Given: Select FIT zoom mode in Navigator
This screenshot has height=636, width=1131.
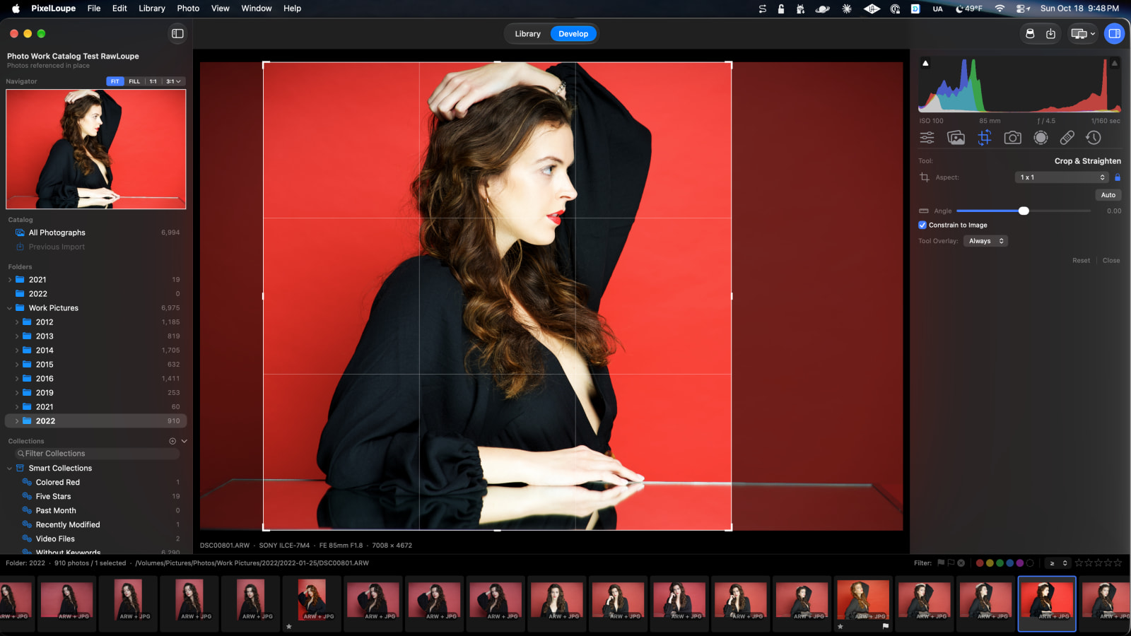Looking at the screenshot, I should 115,81.
